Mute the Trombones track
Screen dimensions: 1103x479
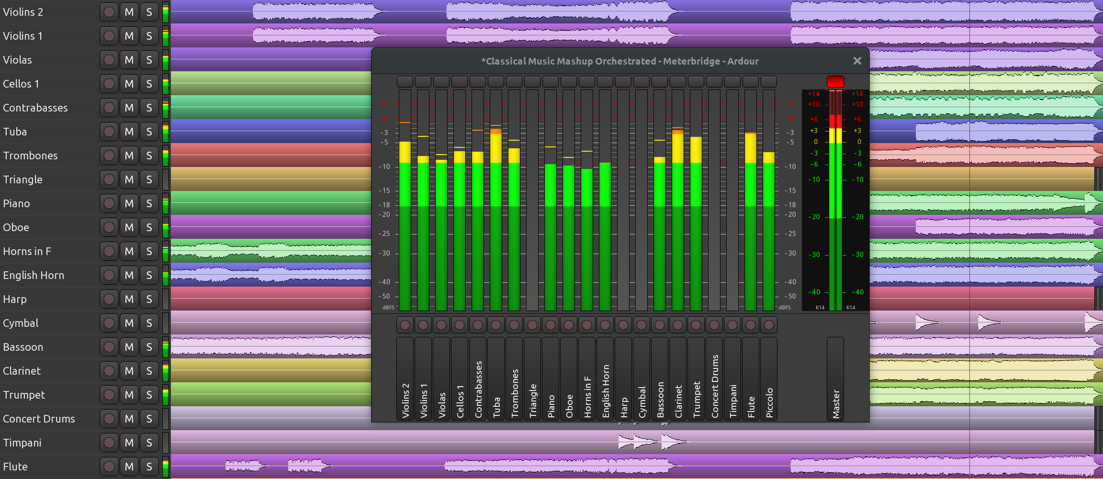[x=129, y=156]
